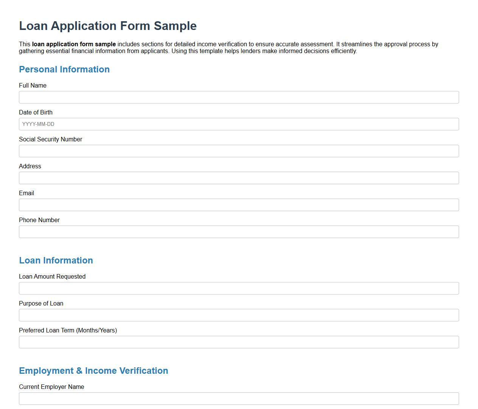The width and height of the screenshot is (478, 409).
Task: Click the Full Name label above its field
Action: coord(33,85)
